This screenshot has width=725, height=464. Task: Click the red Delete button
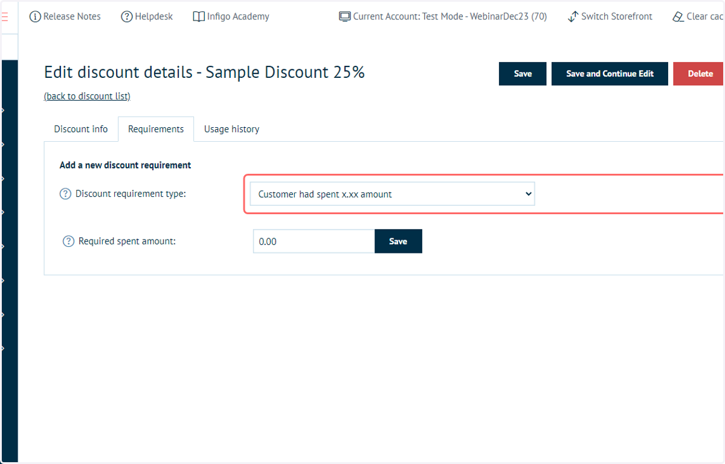700,74
